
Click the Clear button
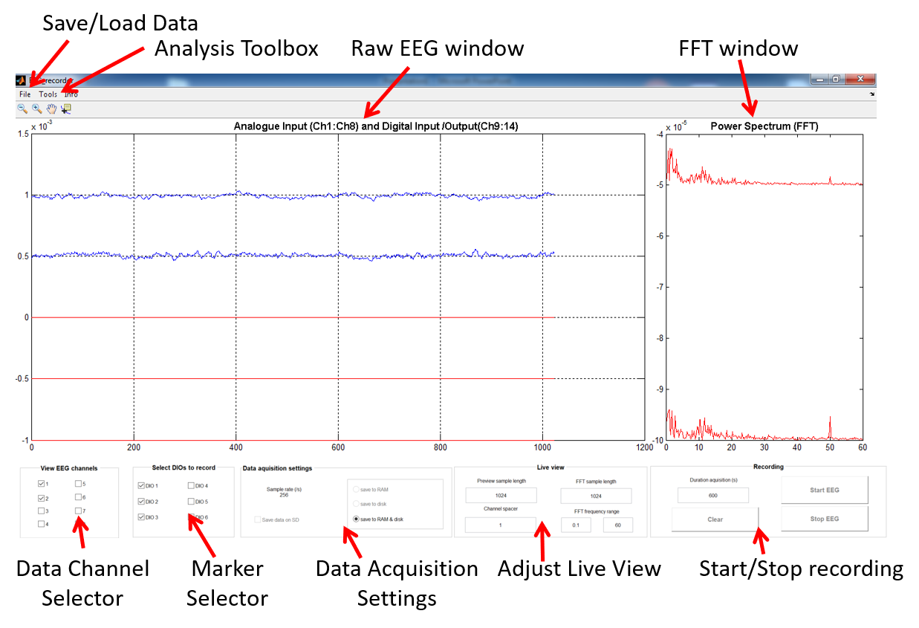[715, 519]
